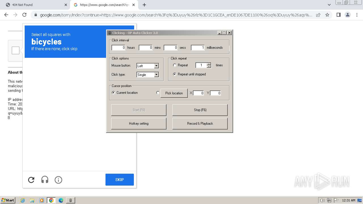
Task: Close the Google search tab
Action: (x=134, y=5)
